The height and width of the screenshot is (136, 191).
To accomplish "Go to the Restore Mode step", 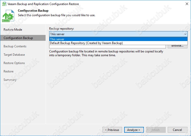I will pyautogui.click(x=13, y=30).
